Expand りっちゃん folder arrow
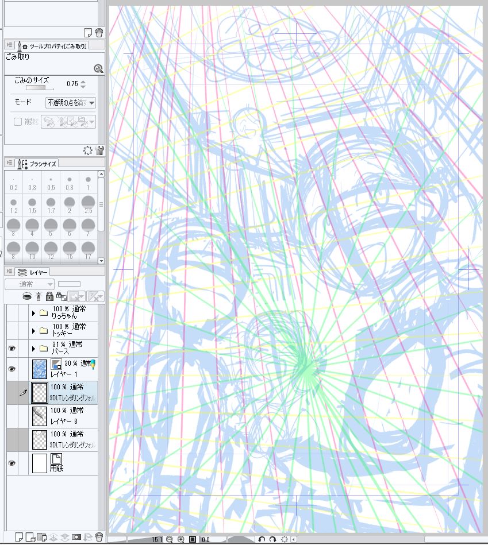 [33, 313]
